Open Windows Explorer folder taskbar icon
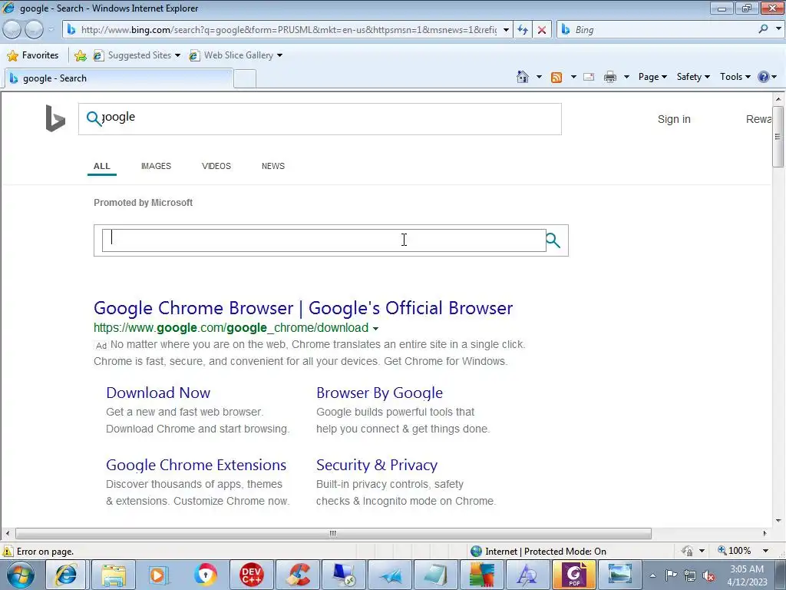The image size is (786, 590). click(x=114, y=575)
